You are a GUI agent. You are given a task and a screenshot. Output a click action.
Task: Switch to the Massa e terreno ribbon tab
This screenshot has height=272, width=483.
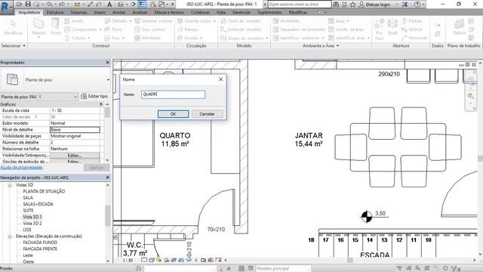(169, 12)
